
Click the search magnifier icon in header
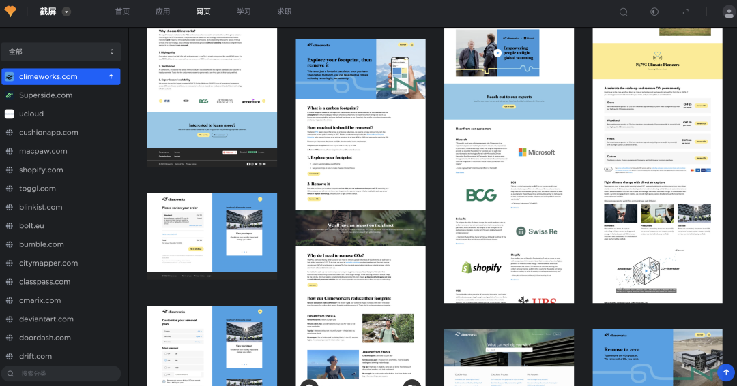pyautogui.click(x=623, y=12)
